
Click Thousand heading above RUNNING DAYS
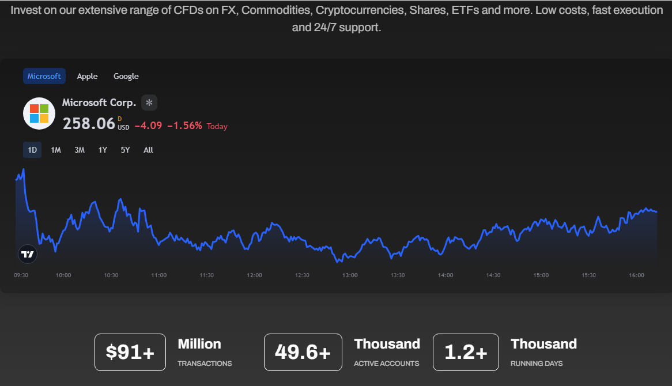tap(544, 344)
